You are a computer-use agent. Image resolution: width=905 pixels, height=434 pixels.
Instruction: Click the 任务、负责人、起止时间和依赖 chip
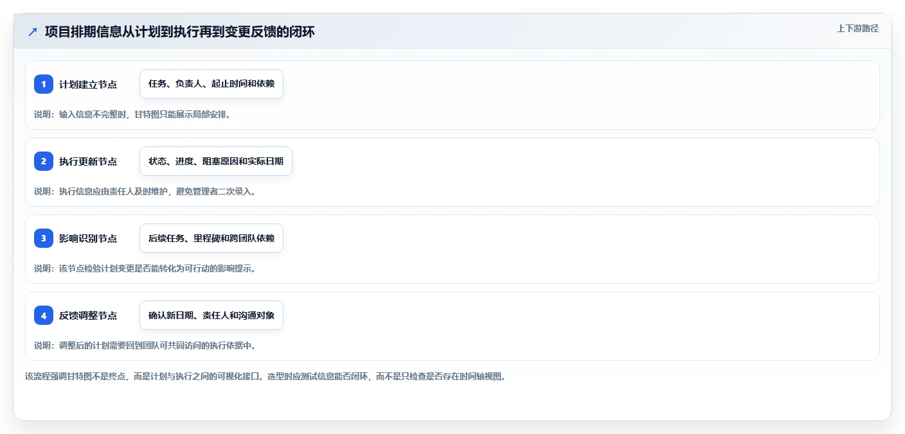pos(211,84)
